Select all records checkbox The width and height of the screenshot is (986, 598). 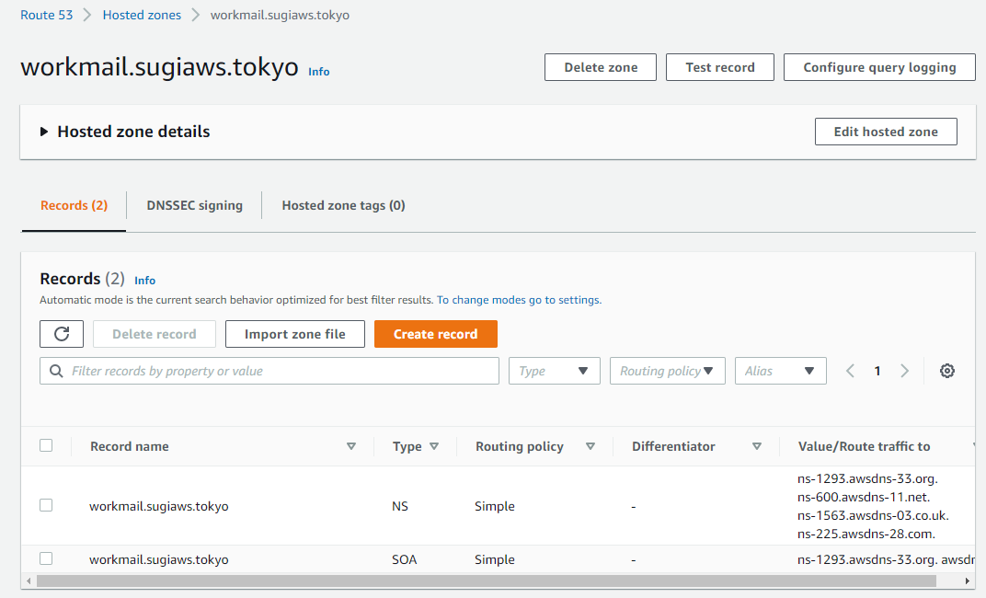tap(46, 445)
